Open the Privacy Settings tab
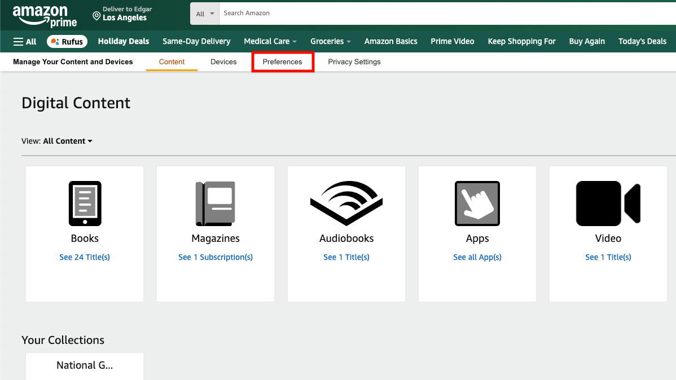Image resolution: width=676 pixels, height=380 pixels. point(354,61)
